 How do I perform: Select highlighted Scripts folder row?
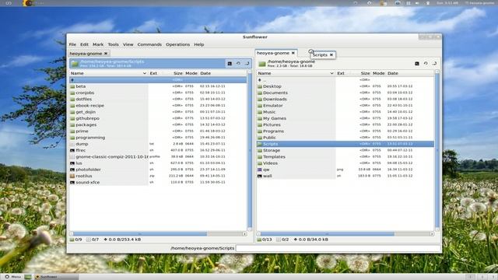coord(345,144)
